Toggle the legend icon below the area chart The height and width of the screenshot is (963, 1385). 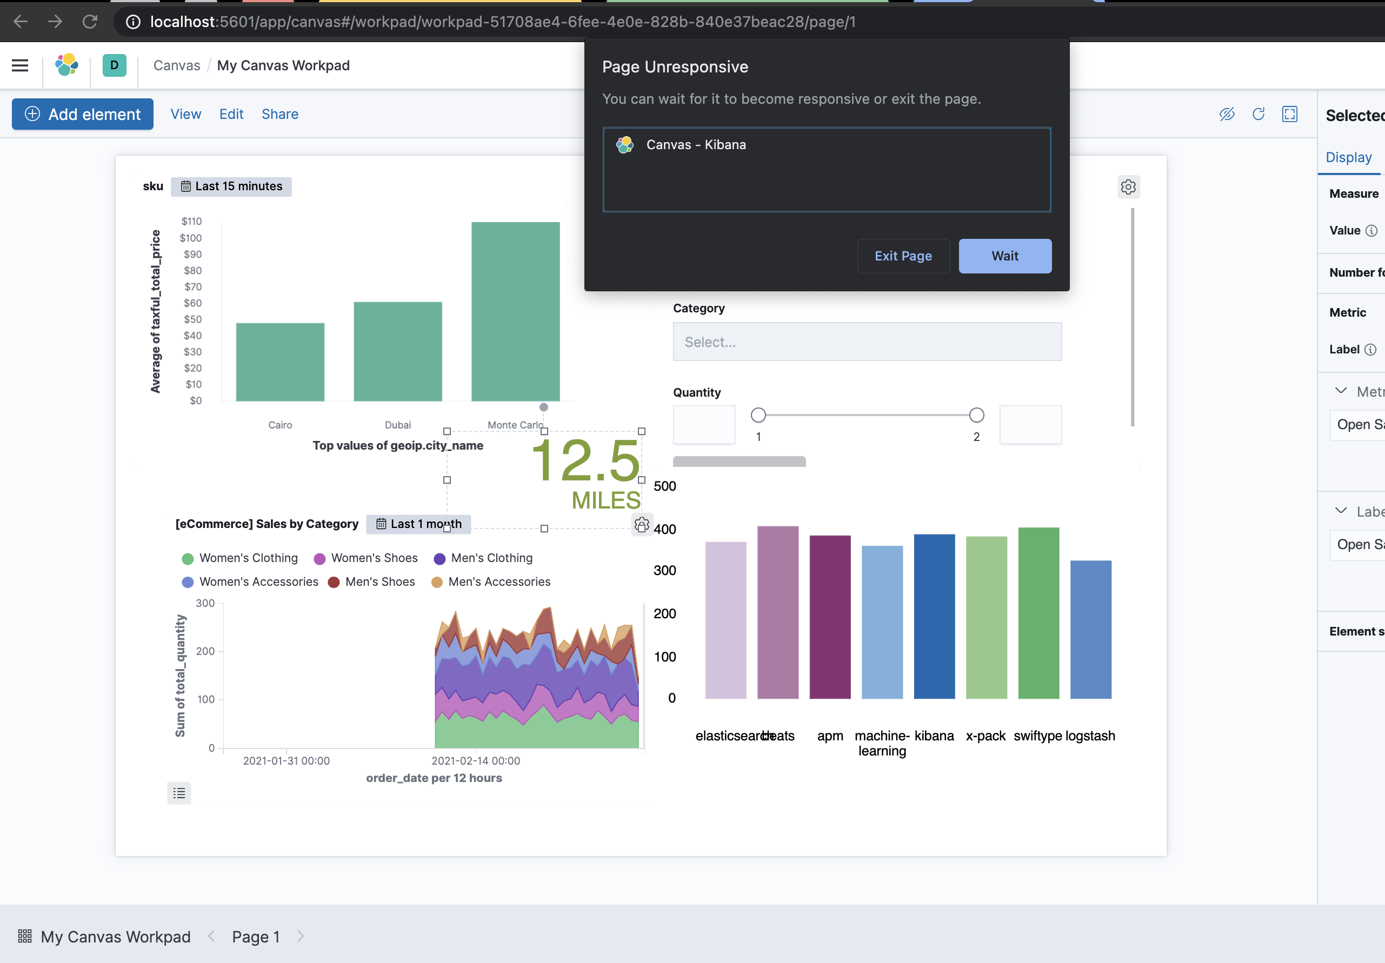click(179, 793)
